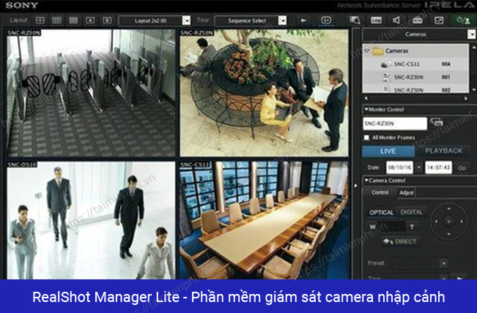This screenshot has width=477, height=313.
Task: Select the Cameras folder icon
Action: [x=377, y=50]
